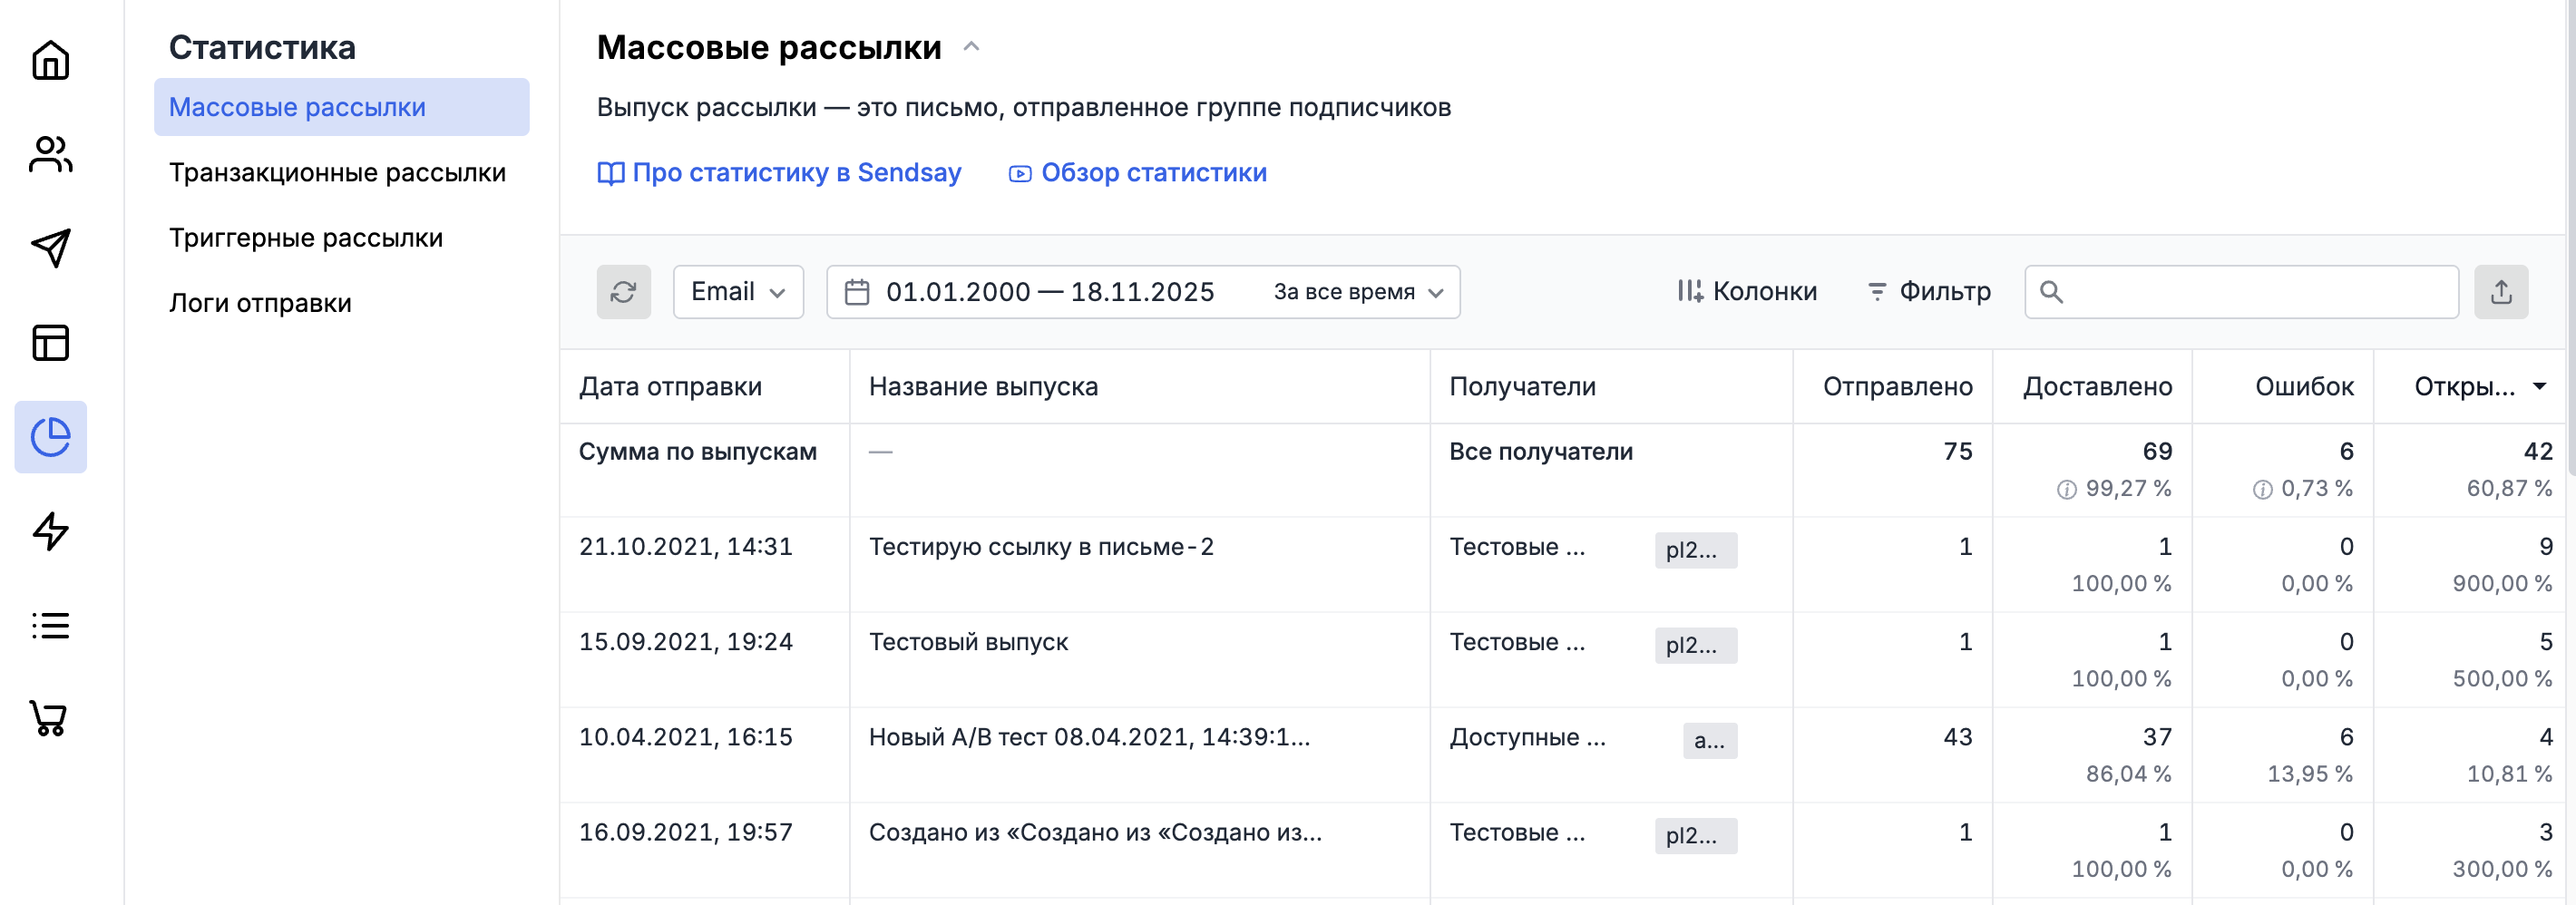Screen dimensions: 2576x905
Task: Select the dashboard panel icon
Action: click(x=50, y=343)
